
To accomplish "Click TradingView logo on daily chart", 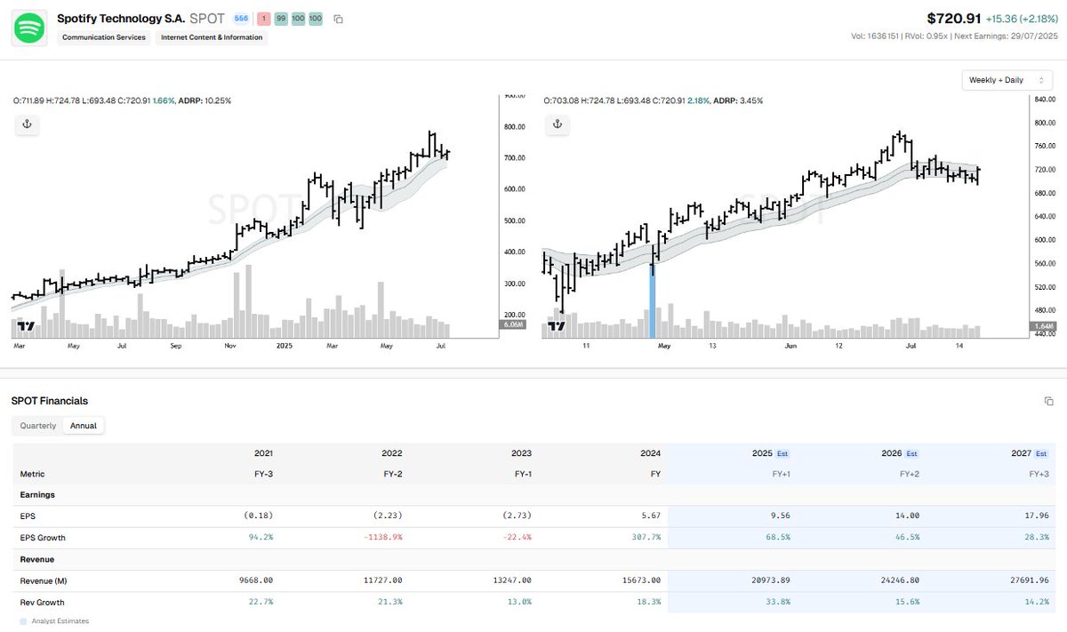I will pos(557,326).
